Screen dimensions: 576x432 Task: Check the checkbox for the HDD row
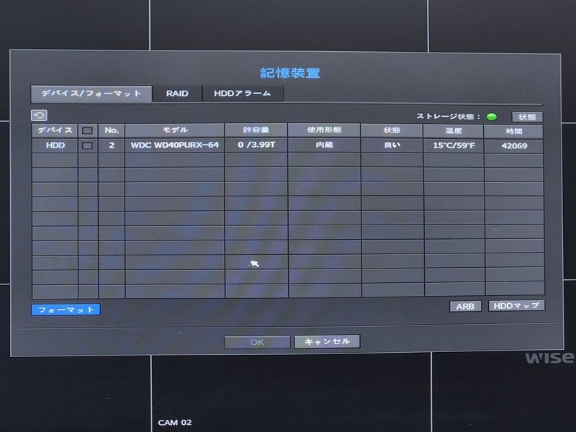click(x=88, y=146)
